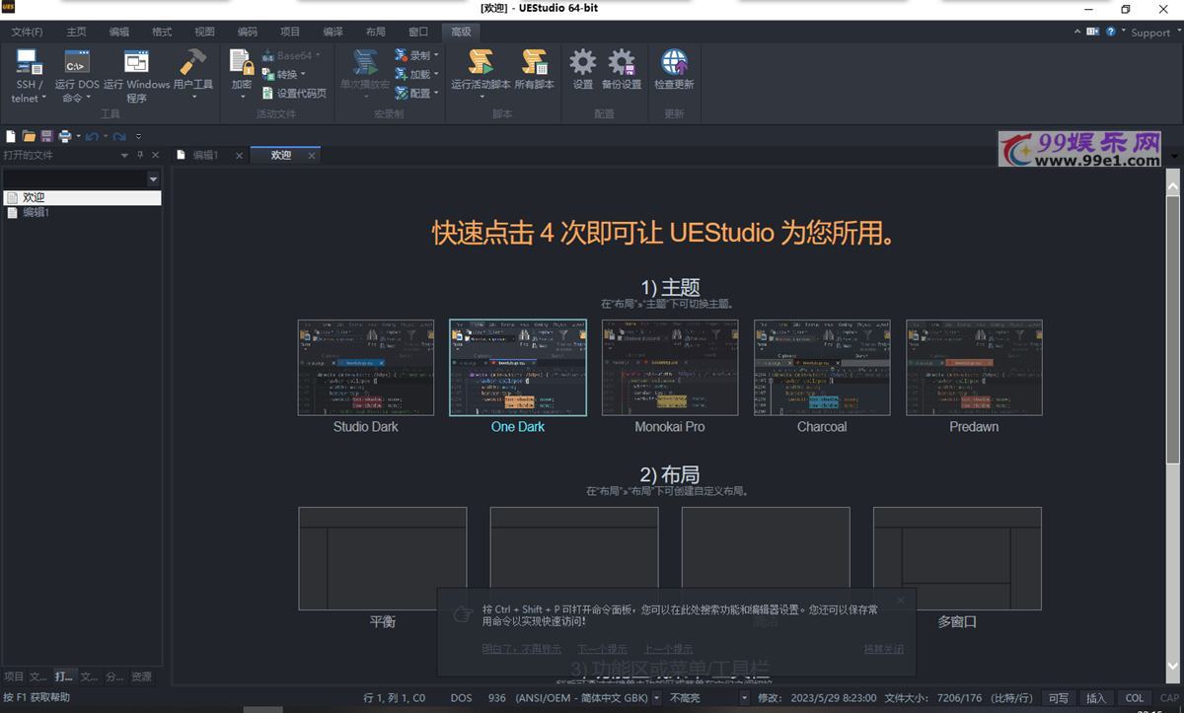Switch to the 编辑 ribbon tab
The height and width of the screenshot is (713, 1184).
(x=118, y=32)
